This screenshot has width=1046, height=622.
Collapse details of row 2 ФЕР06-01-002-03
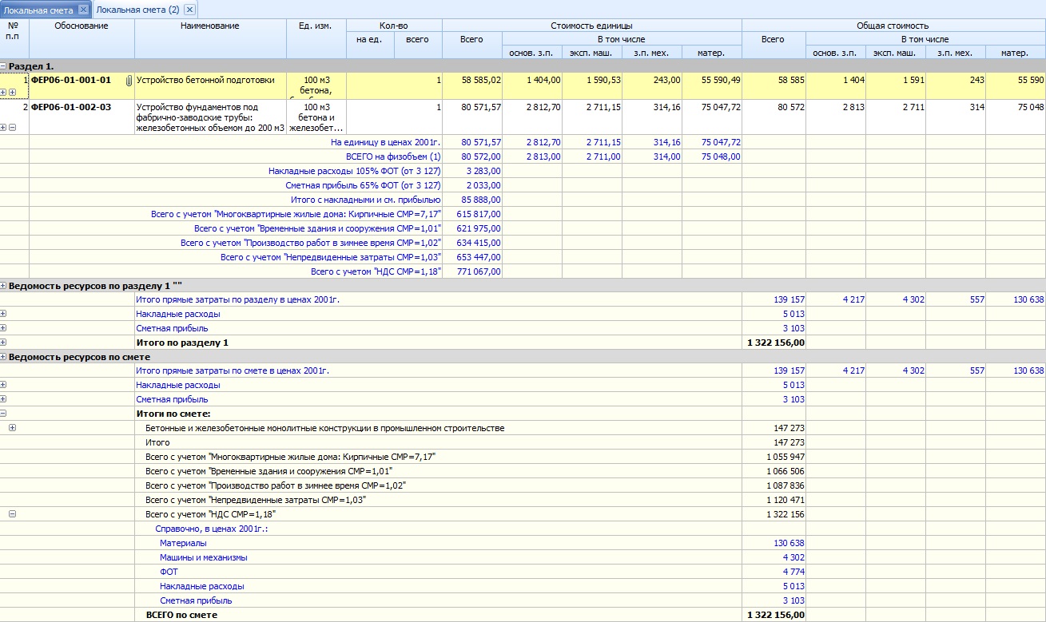coord(12,127)
